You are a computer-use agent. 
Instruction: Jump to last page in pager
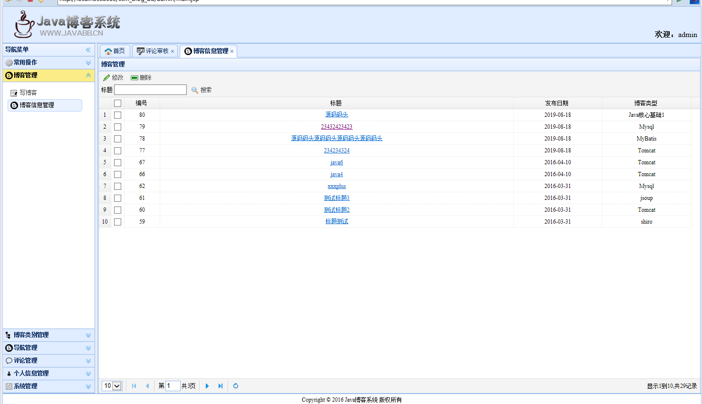pos(221,386)
